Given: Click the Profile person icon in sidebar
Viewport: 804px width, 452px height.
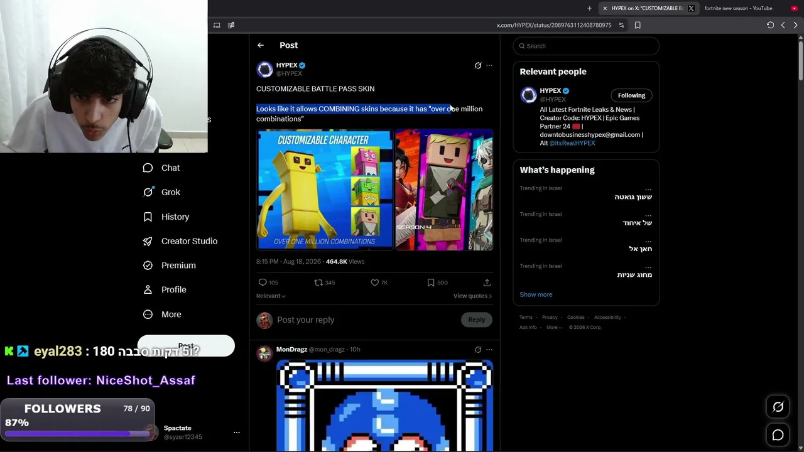Looking at the screenshot, I should [148, 289].
